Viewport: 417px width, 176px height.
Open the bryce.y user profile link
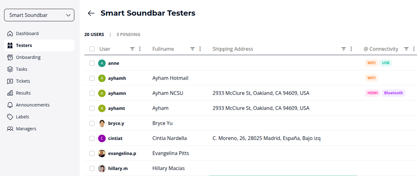116,123
